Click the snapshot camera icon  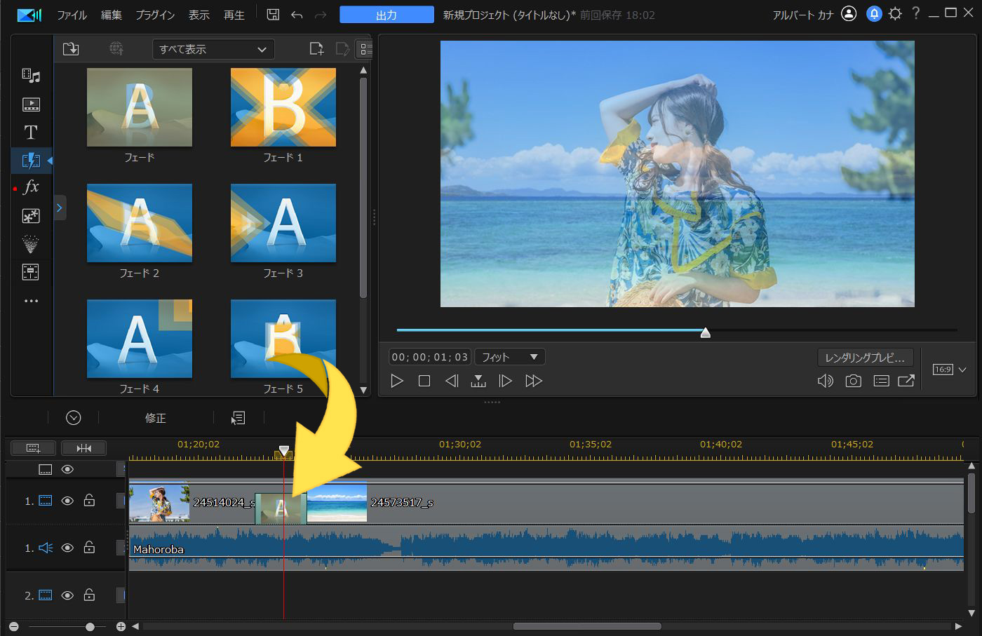pyautogui.click(x=853, y=381)
